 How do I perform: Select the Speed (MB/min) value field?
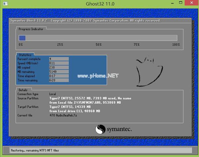point(58,63)
